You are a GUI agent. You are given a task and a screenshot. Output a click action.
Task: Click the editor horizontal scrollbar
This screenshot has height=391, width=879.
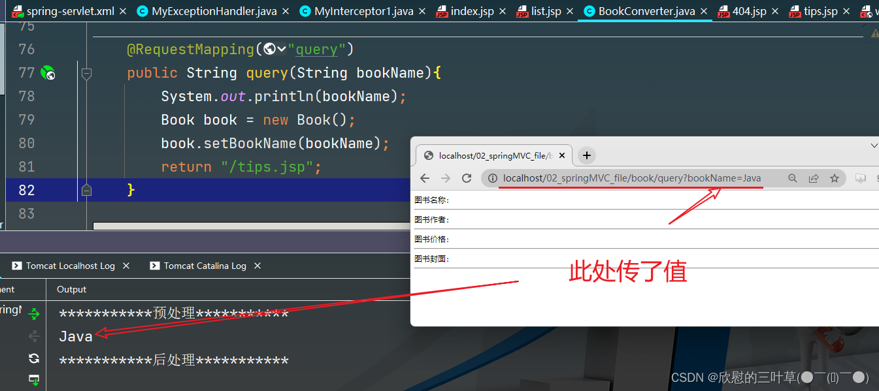(x=252, y=227)
